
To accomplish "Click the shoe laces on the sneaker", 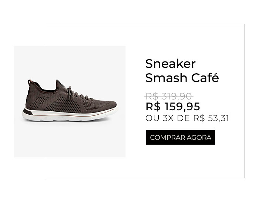I will tap(78, 94).
